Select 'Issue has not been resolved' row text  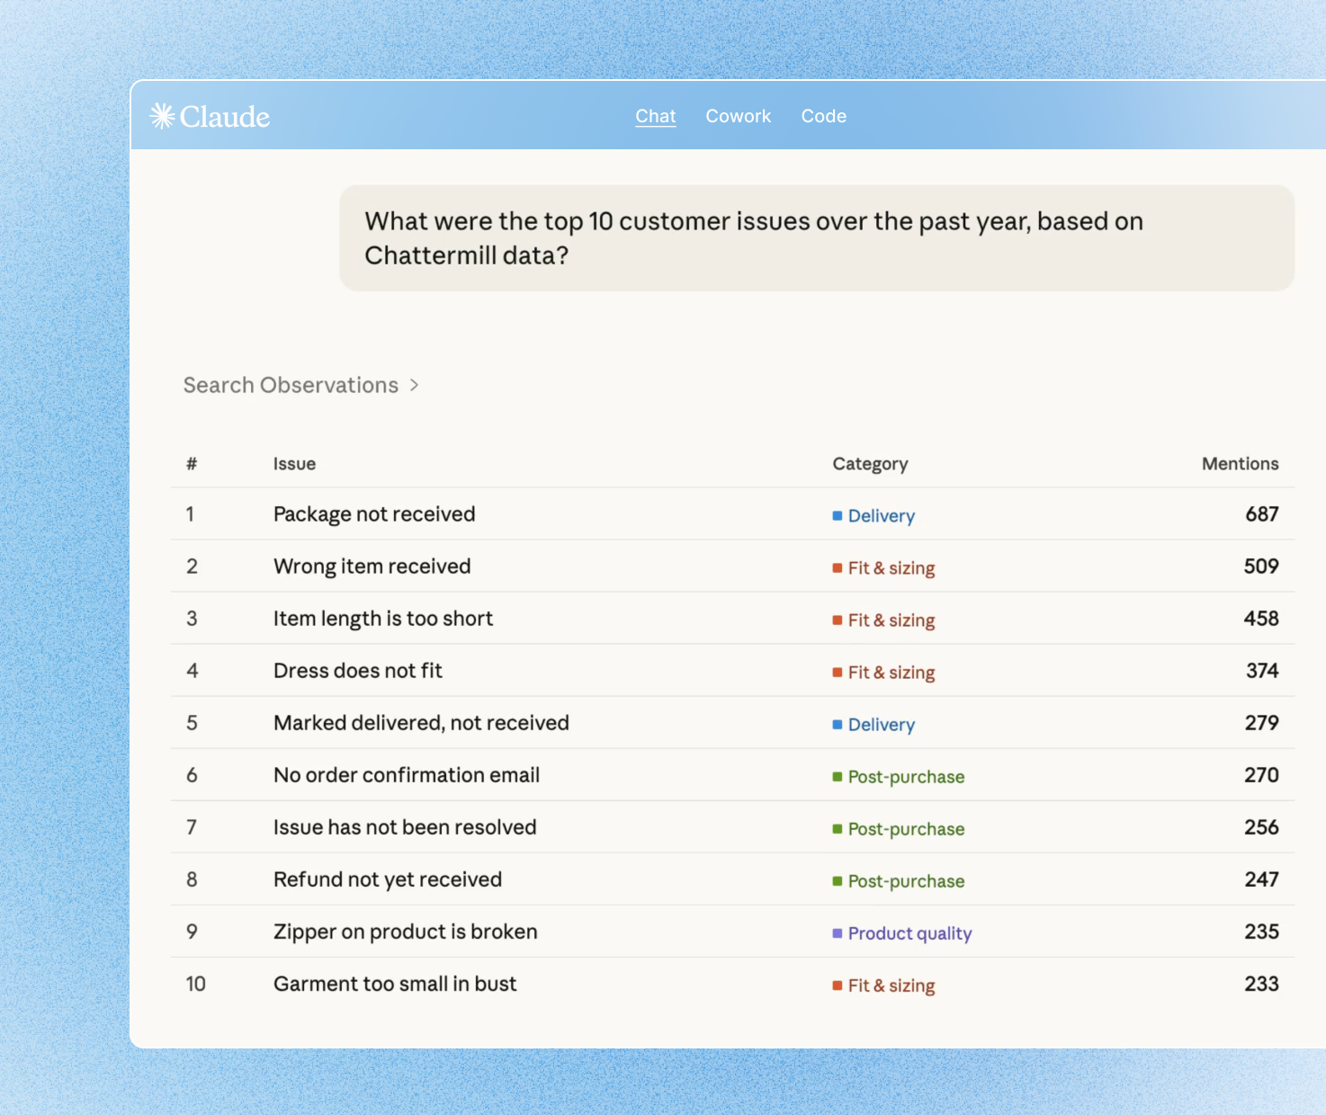click(405, 827)
